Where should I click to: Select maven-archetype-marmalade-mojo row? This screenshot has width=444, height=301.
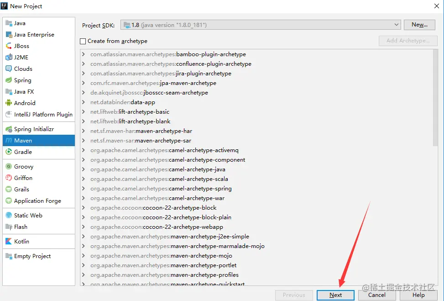click(256, 246)
